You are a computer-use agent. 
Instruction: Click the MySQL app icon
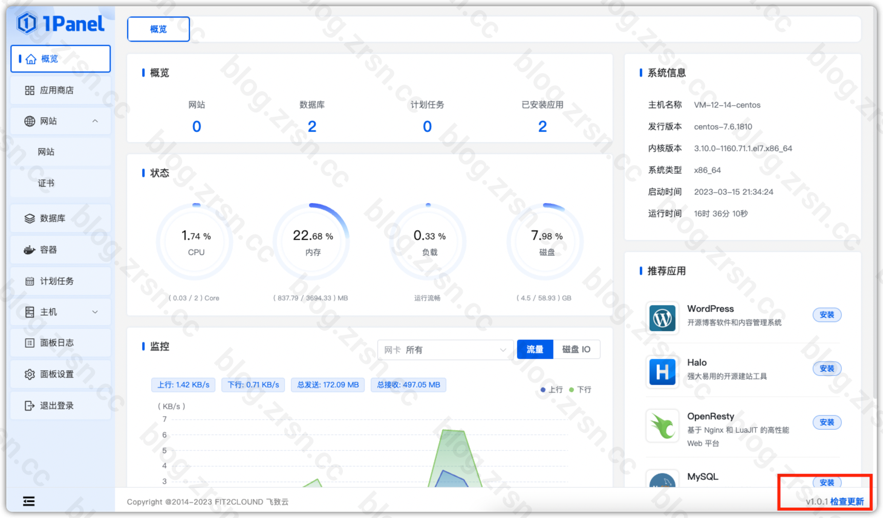click(x=662, y=480)
